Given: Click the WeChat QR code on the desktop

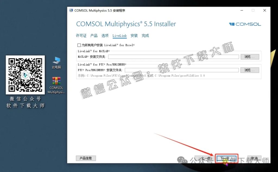Looking at the screenshot, I should coord(25,76).
